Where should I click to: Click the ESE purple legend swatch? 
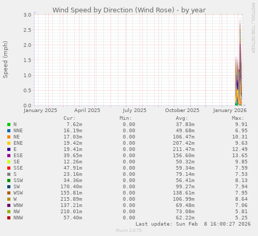9,156
